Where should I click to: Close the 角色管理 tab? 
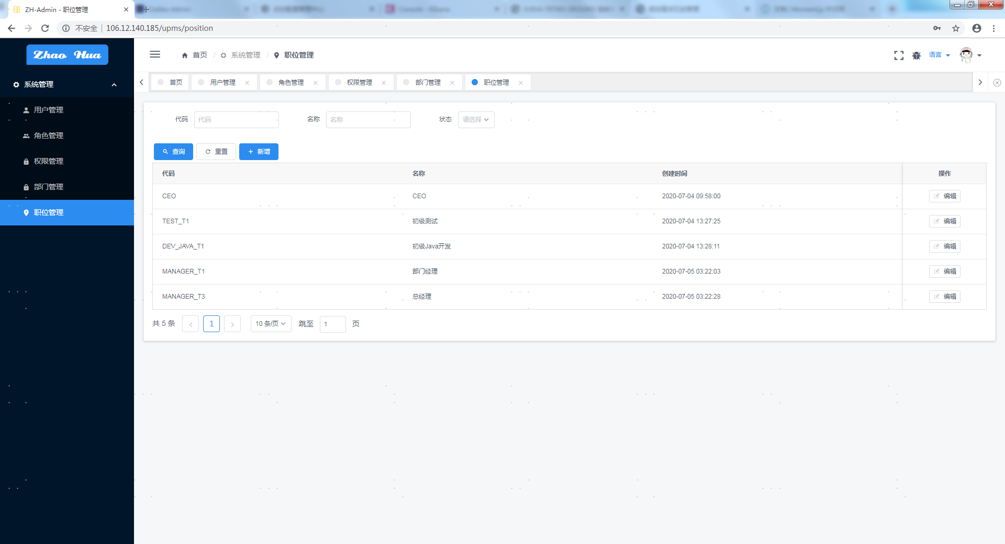pyautogui.click(x=316, y=83)
